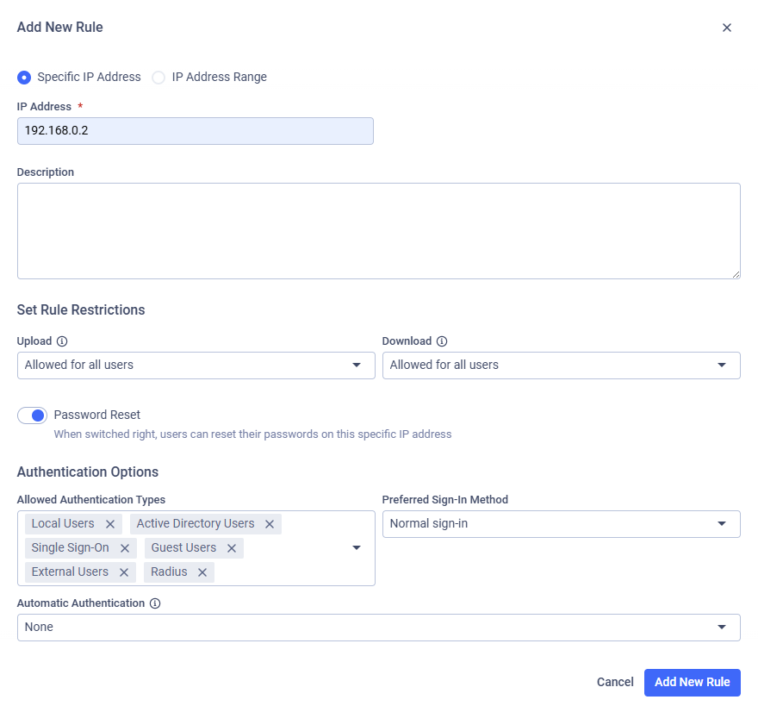Focus the IP Address input field
This screenshot has width=758, height=706.
(195, 131)
